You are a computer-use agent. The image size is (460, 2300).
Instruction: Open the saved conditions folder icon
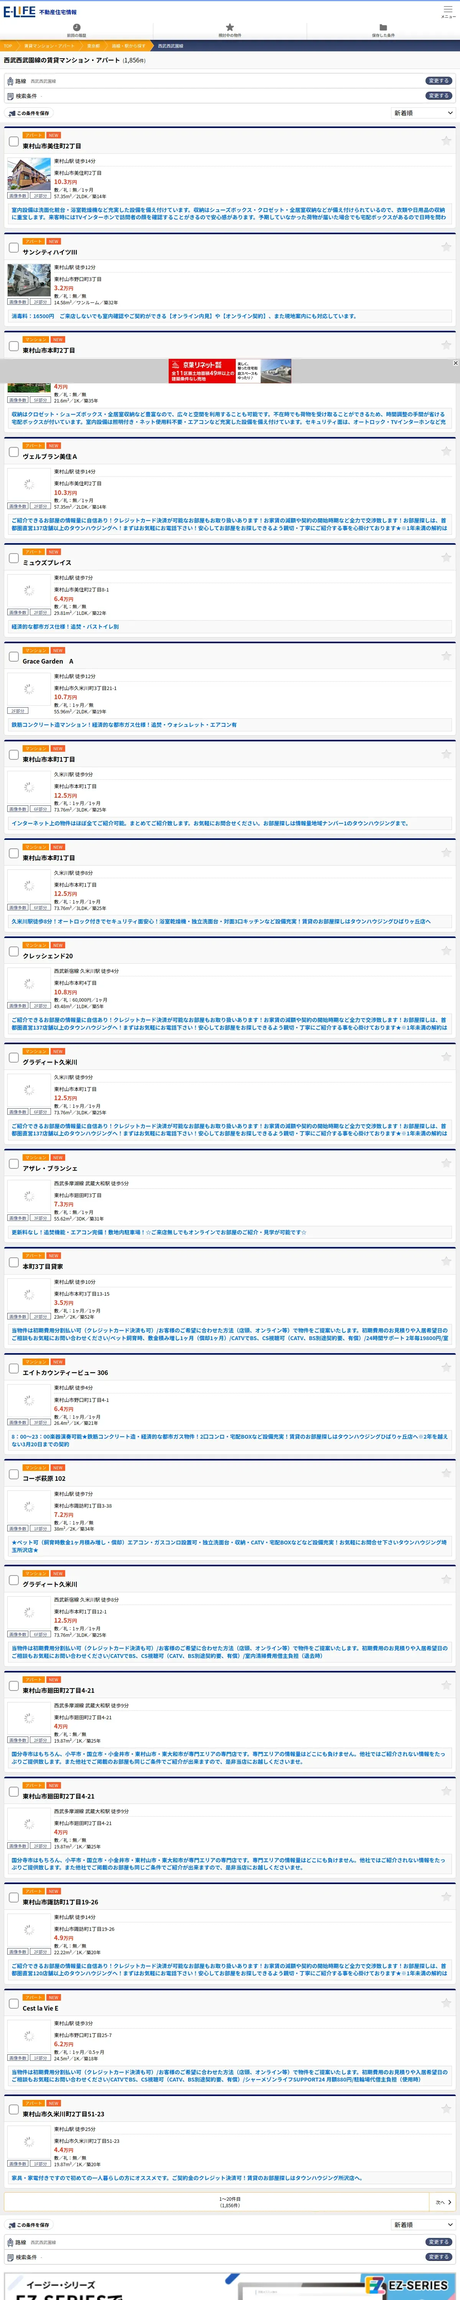coord(383,28)
